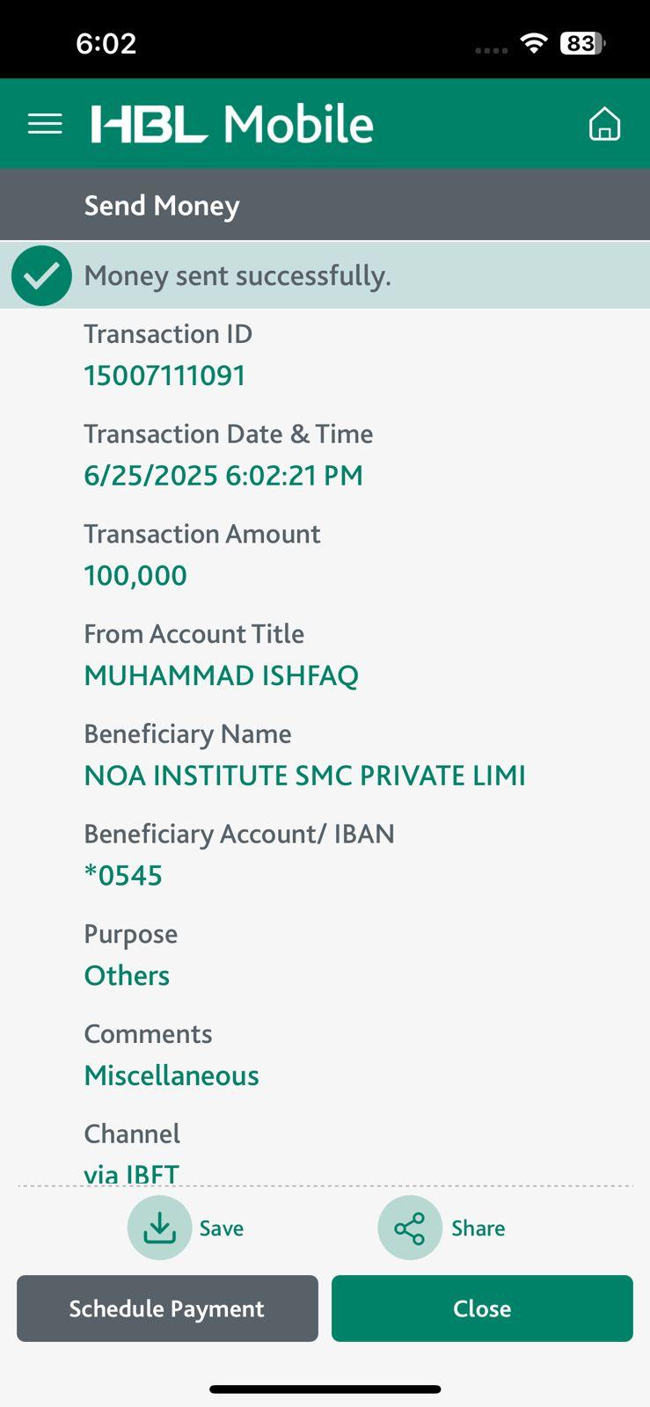Tap the transaction amount 100,000
Image resolution: width=650 pixels, height=1407 pixels.
click(135, 576)
